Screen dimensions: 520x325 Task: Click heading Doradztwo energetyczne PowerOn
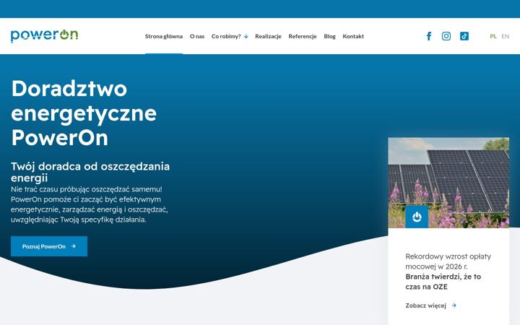pyautogui.click(x=84, y=113)
